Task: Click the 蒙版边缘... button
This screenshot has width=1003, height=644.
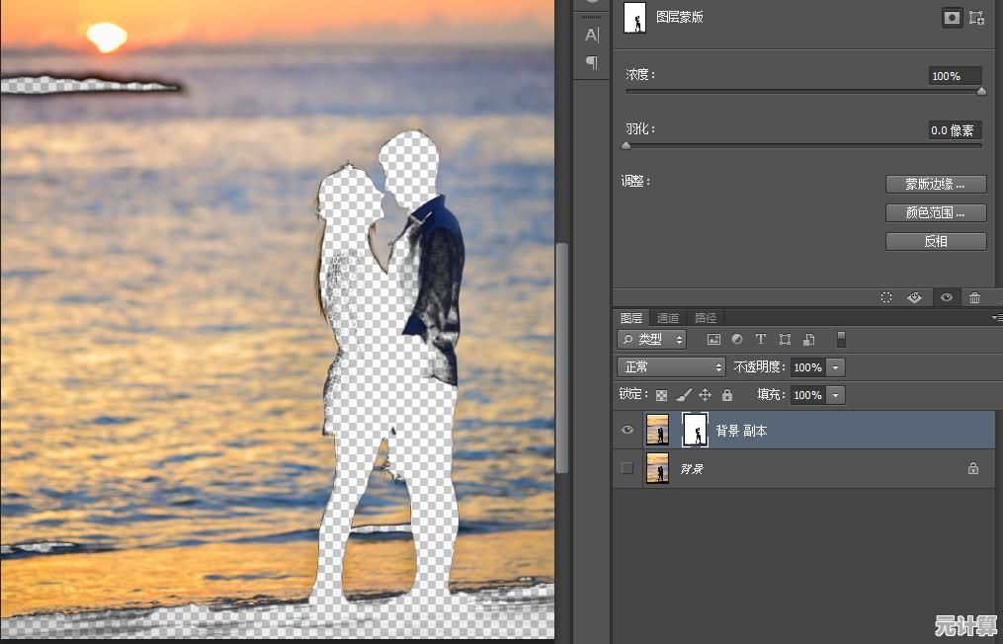Action: [935, 185]
